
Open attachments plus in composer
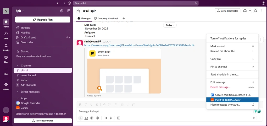[x=81, y=118]
